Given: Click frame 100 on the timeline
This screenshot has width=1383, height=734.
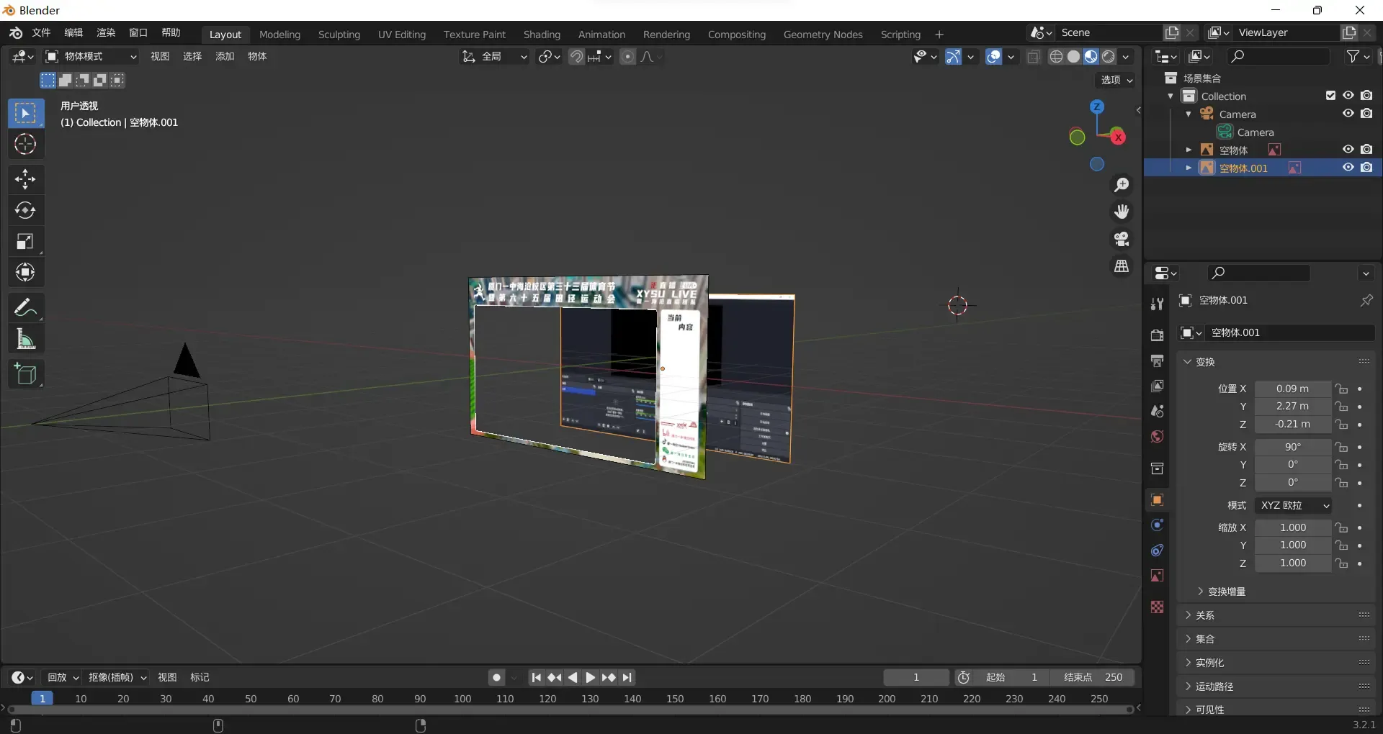Looking at the screenshot, I should click(x=462, y=699).
